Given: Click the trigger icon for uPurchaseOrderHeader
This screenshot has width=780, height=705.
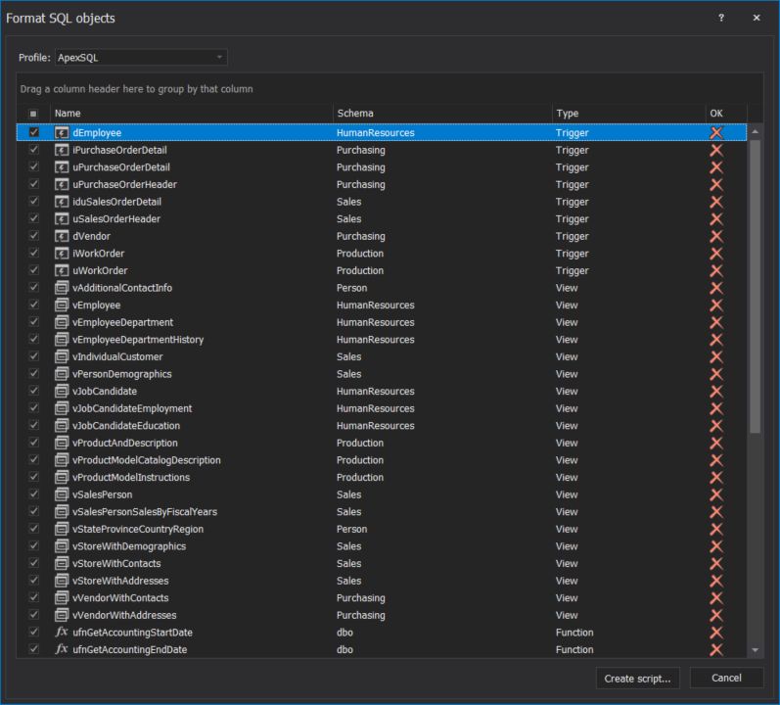Looking at the screenshot, I should (62, 185).
